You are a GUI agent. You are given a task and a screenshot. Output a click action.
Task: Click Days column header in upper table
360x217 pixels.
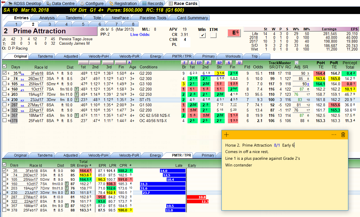pos(16,67)
